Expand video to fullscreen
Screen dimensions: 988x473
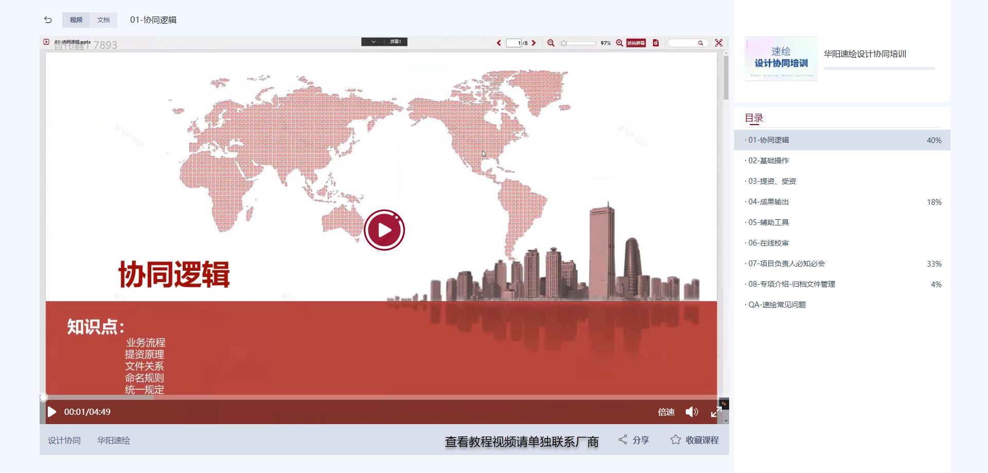coord(716,412)
